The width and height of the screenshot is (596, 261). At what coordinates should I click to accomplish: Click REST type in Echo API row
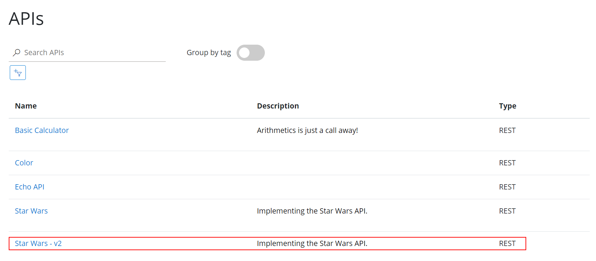pyautogui.click(x=507, y=187)
